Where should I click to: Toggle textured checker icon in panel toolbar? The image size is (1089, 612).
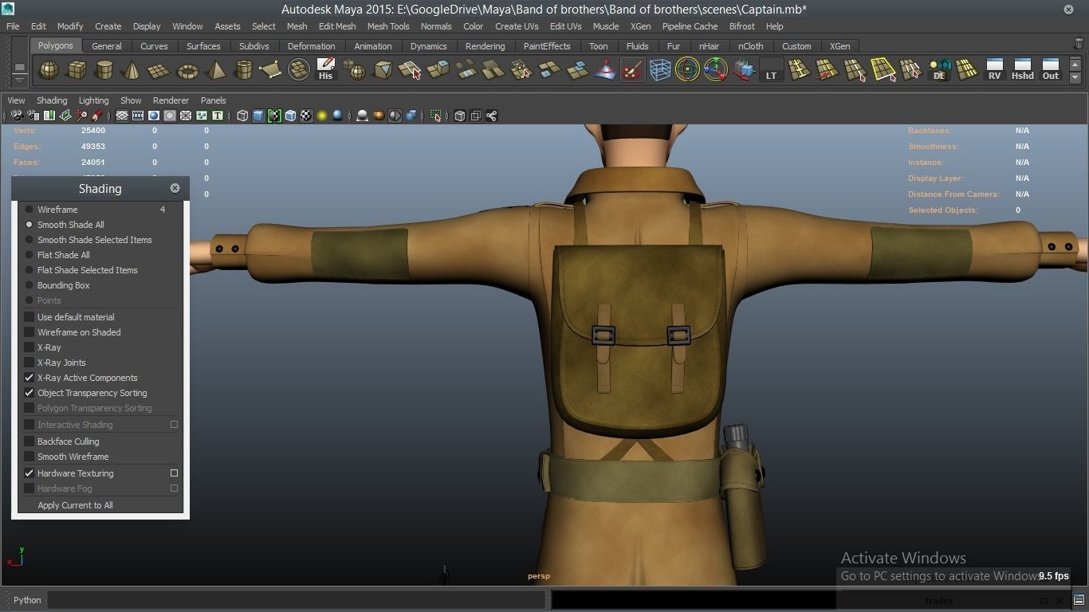pos(305,116)
